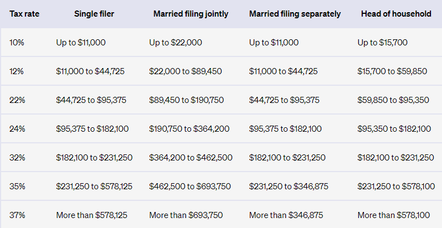
Task: Click the Single filer column header
Action: pyautogui.click(x=94, y=13)
